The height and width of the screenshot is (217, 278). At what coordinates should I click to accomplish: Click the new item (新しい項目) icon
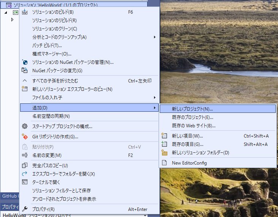[x=164, y=136]
